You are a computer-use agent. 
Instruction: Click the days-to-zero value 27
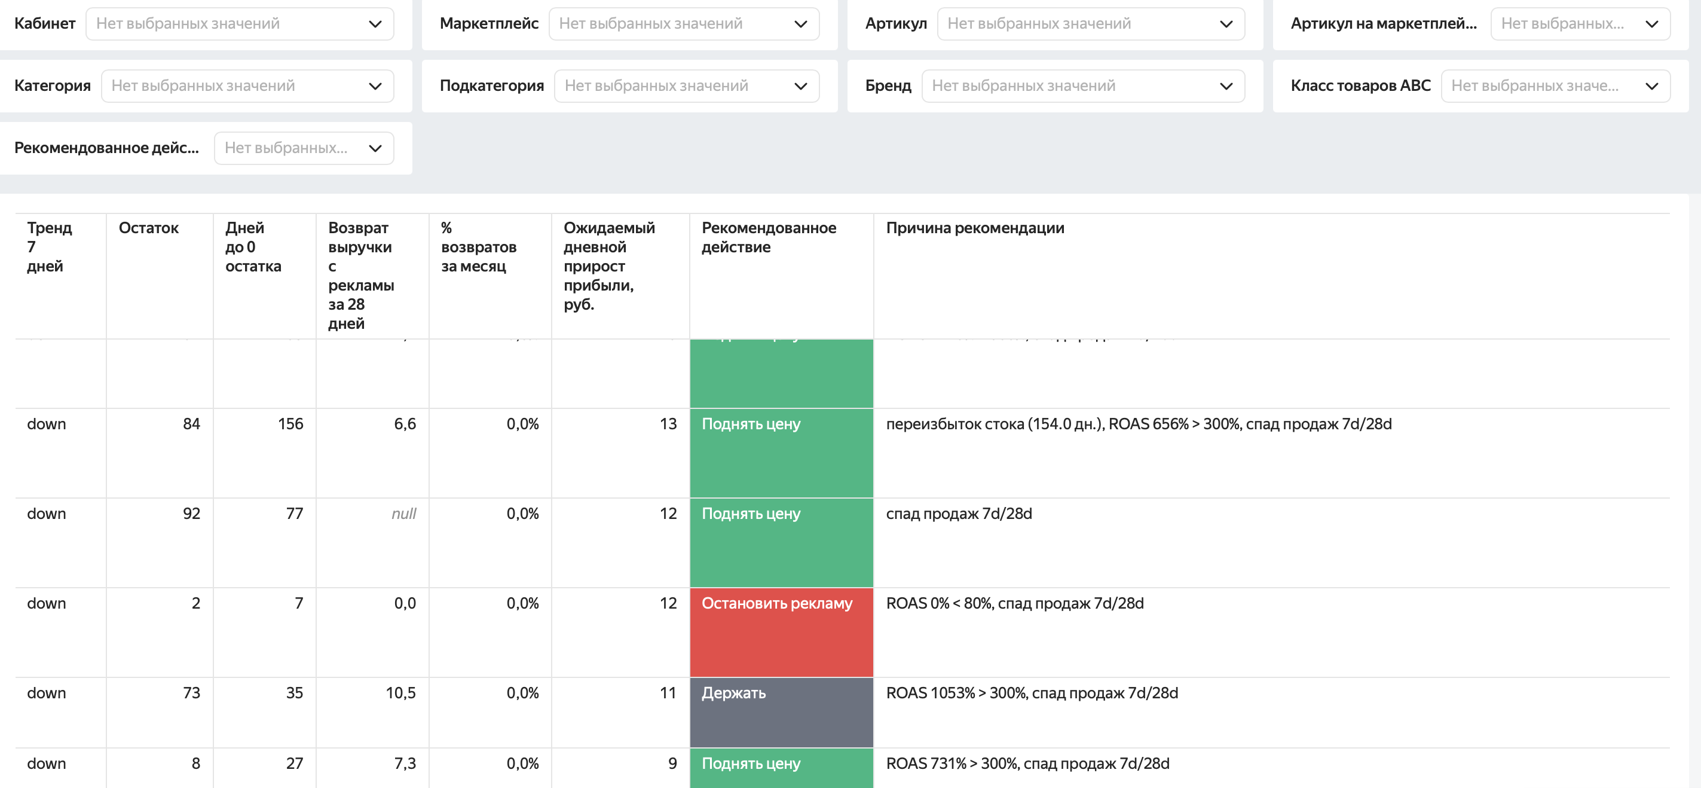(x=295, y=764)
